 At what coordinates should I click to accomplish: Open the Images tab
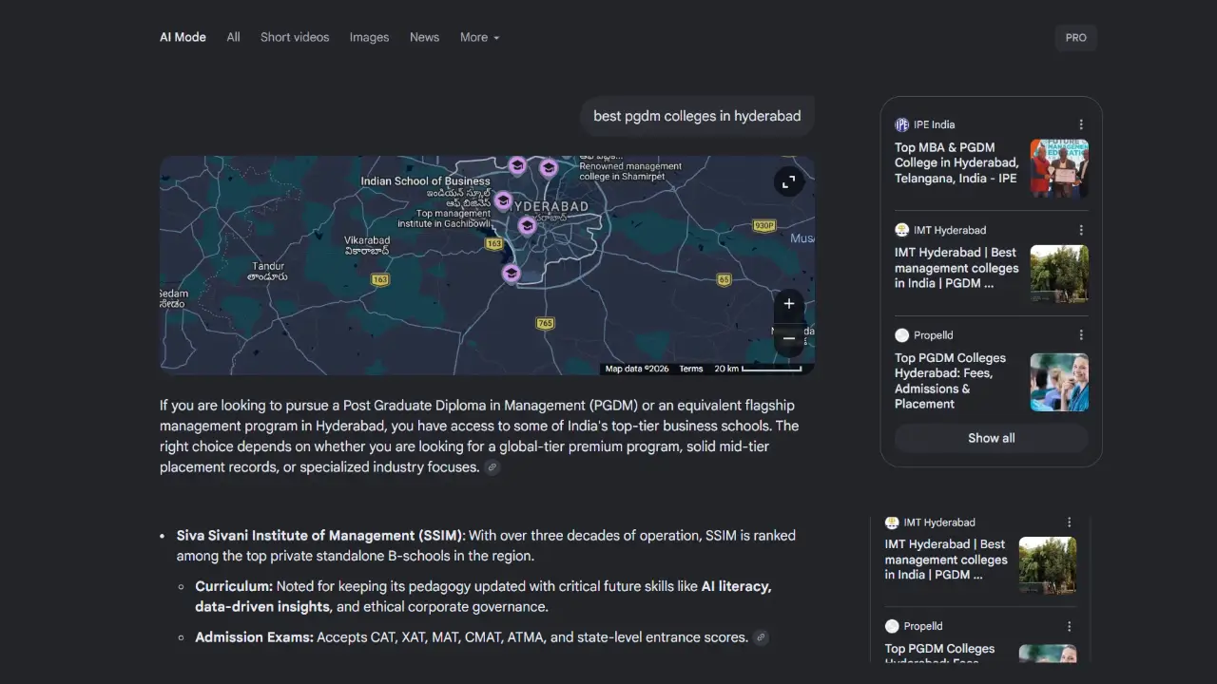tap(369, 37)
